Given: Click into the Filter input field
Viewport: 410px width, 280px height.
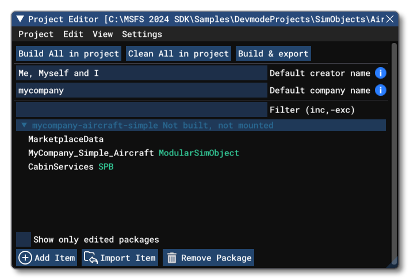Looking at the screenshot, I should (x=141, y=110).
